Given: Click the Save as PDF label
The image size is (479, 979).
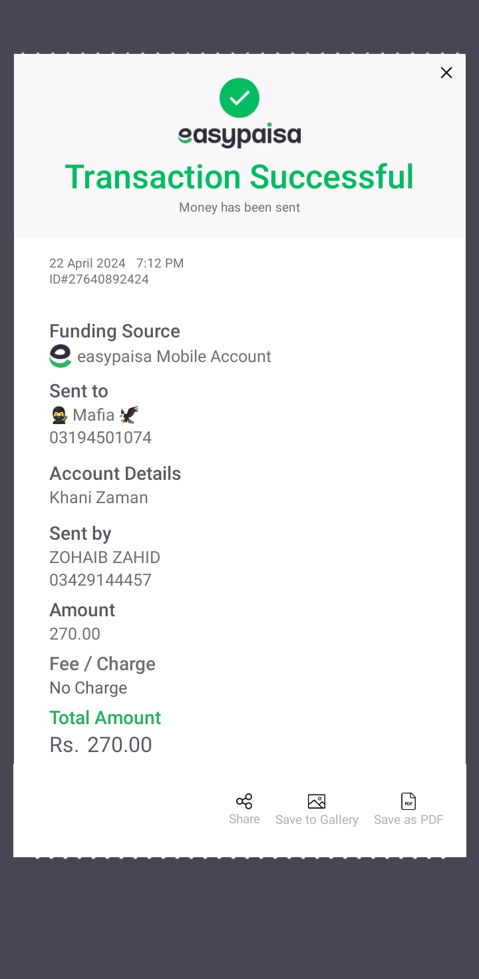Looking at the screenshot, I should 408,820.
